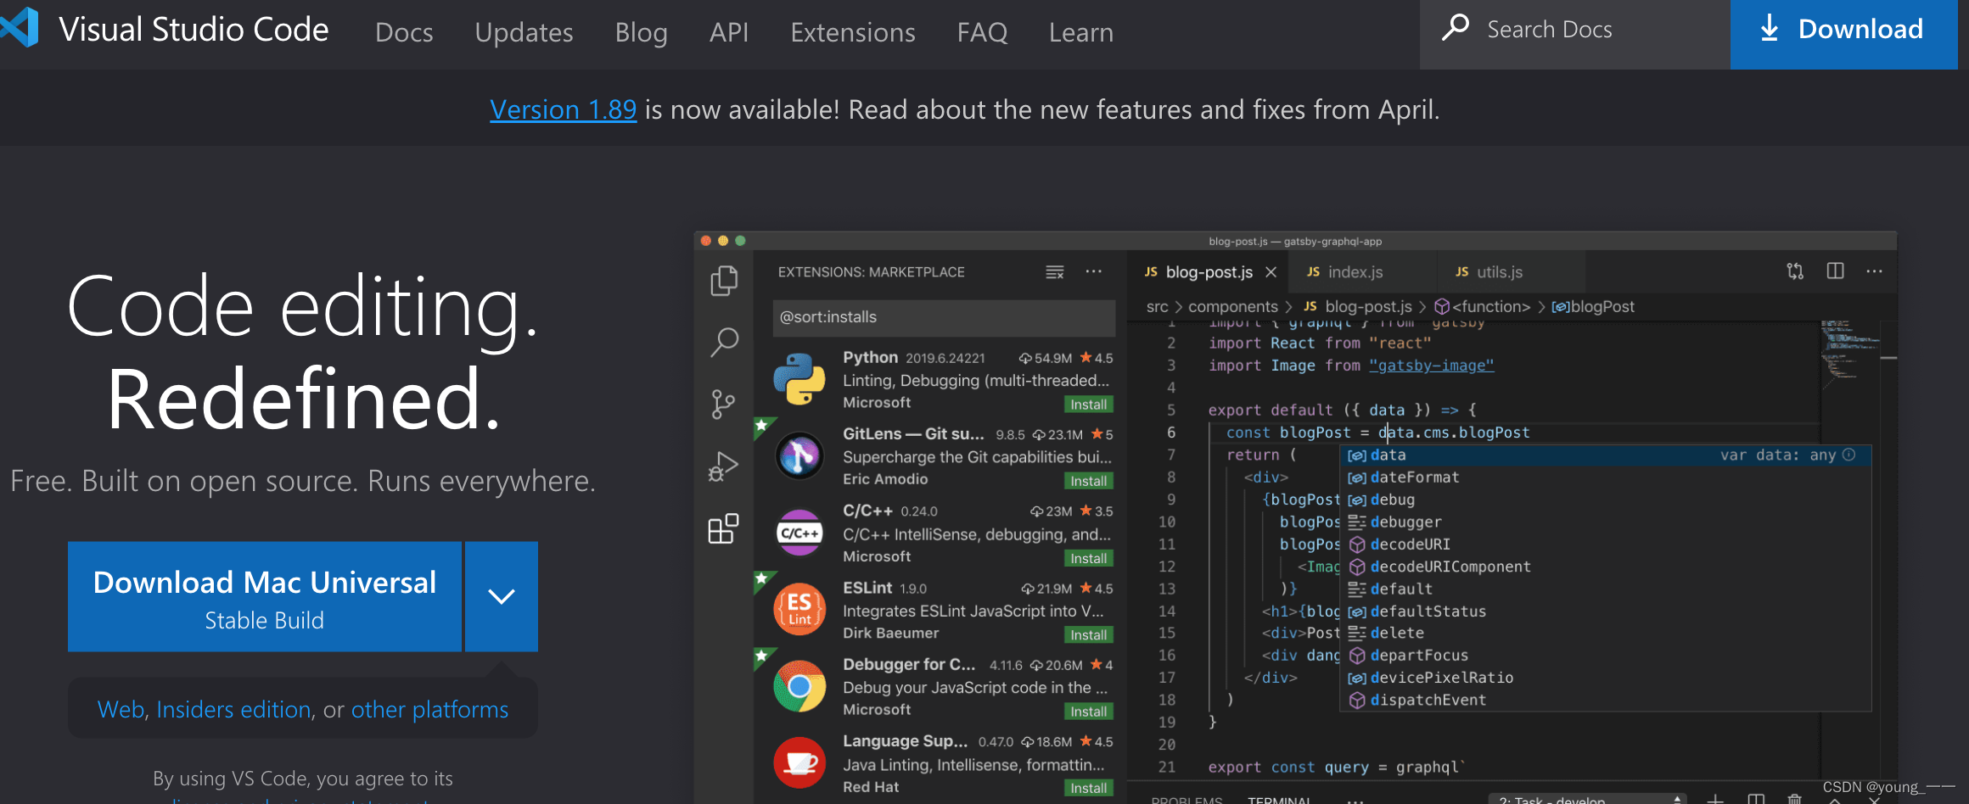This screenshot has height=804, width=1969.
Task: Click the Python extension icon
Action: pos(799,379)
